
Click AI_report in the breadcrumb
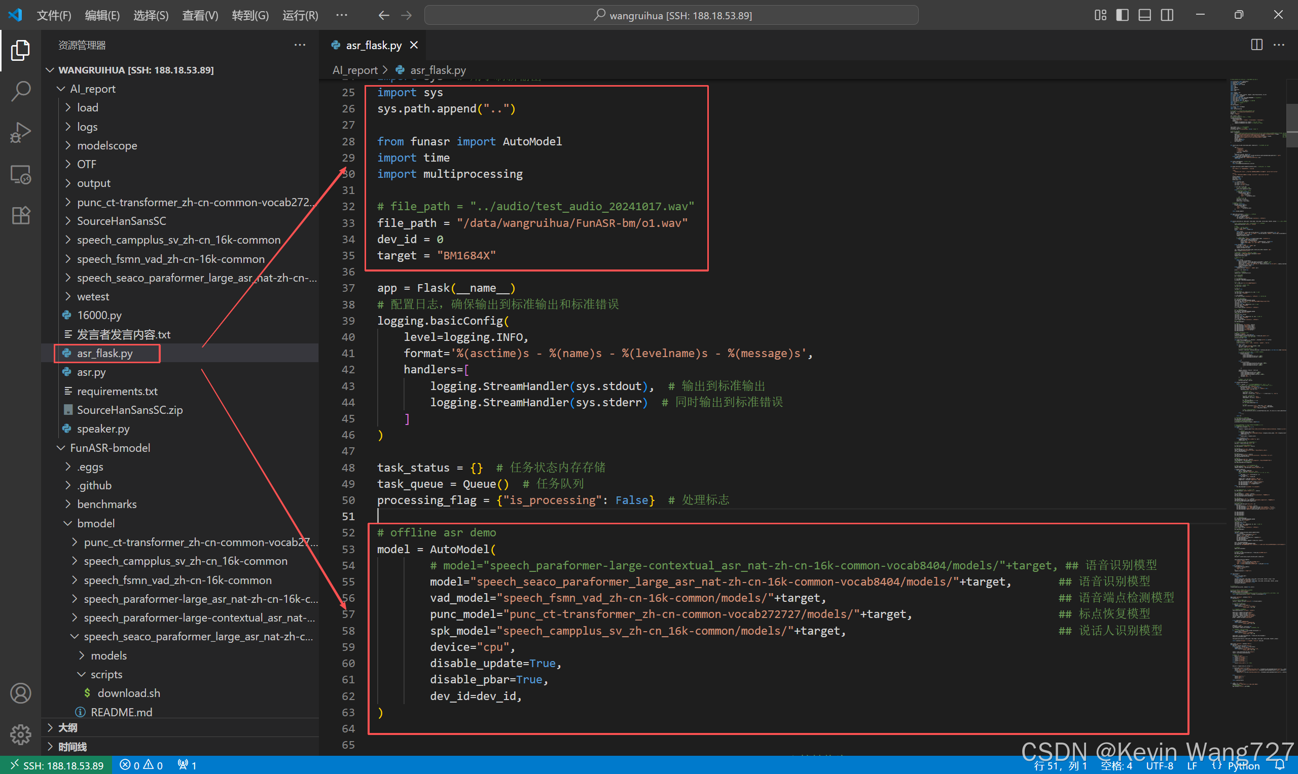[355, 70]
